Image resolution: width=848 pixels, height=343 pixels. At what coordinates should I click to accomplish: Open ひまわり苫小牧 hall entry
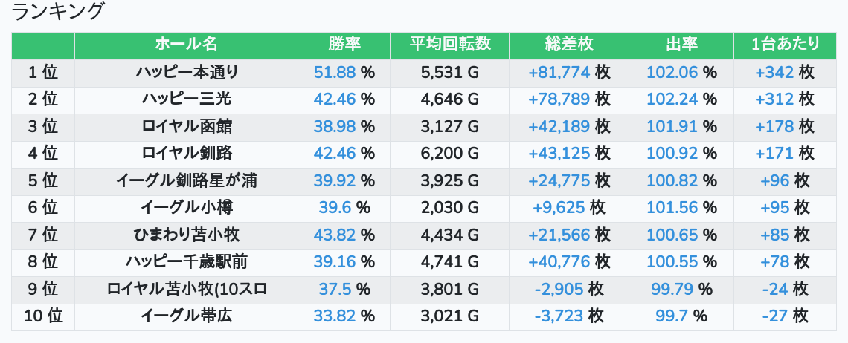click(187, 235)
